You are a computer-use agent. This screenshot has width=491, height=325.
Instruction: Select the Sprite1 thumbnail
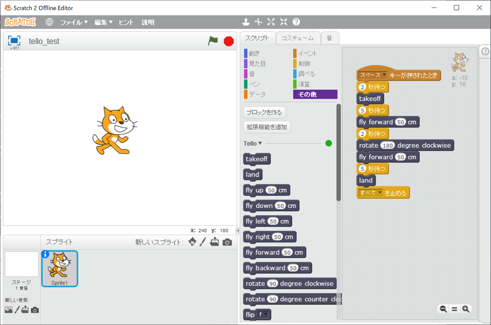coord(59,268)
